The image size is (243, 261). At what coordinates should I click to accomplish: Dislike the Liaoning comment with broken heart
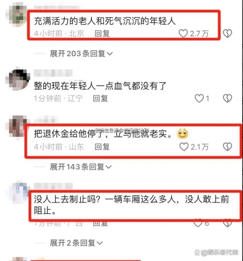(227, 98)
